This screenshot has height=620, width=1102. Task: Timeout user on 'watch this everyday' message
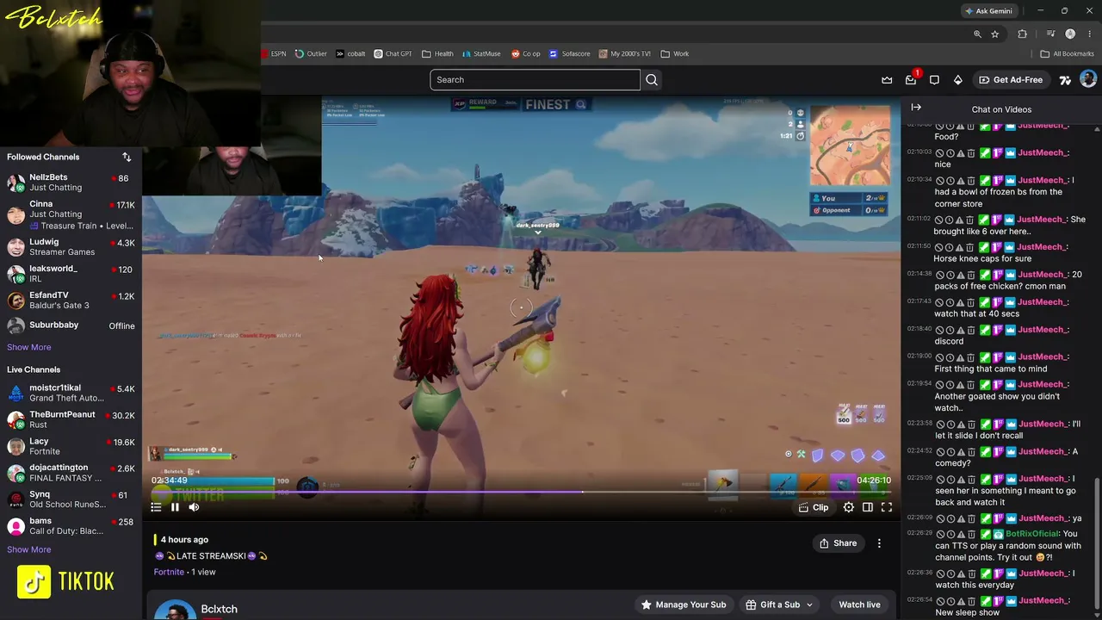(950, 573)
